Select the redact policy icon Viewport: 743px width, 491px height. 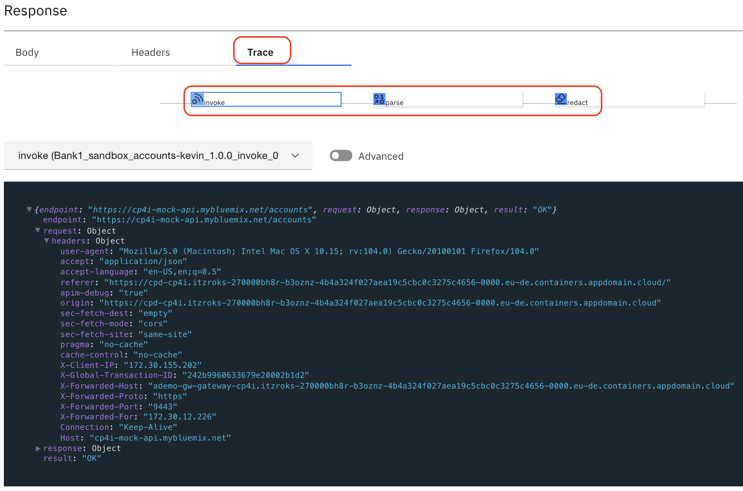(x=561, y=99)
